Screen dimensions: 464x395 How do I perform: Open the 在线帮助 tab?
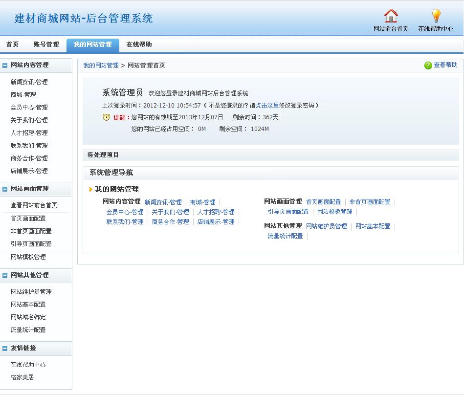pos(139,44)
